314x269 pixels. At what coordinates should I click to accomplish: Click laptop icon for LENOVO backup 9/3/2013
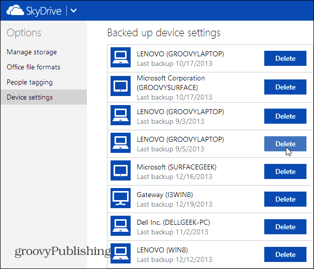[121, 115]
